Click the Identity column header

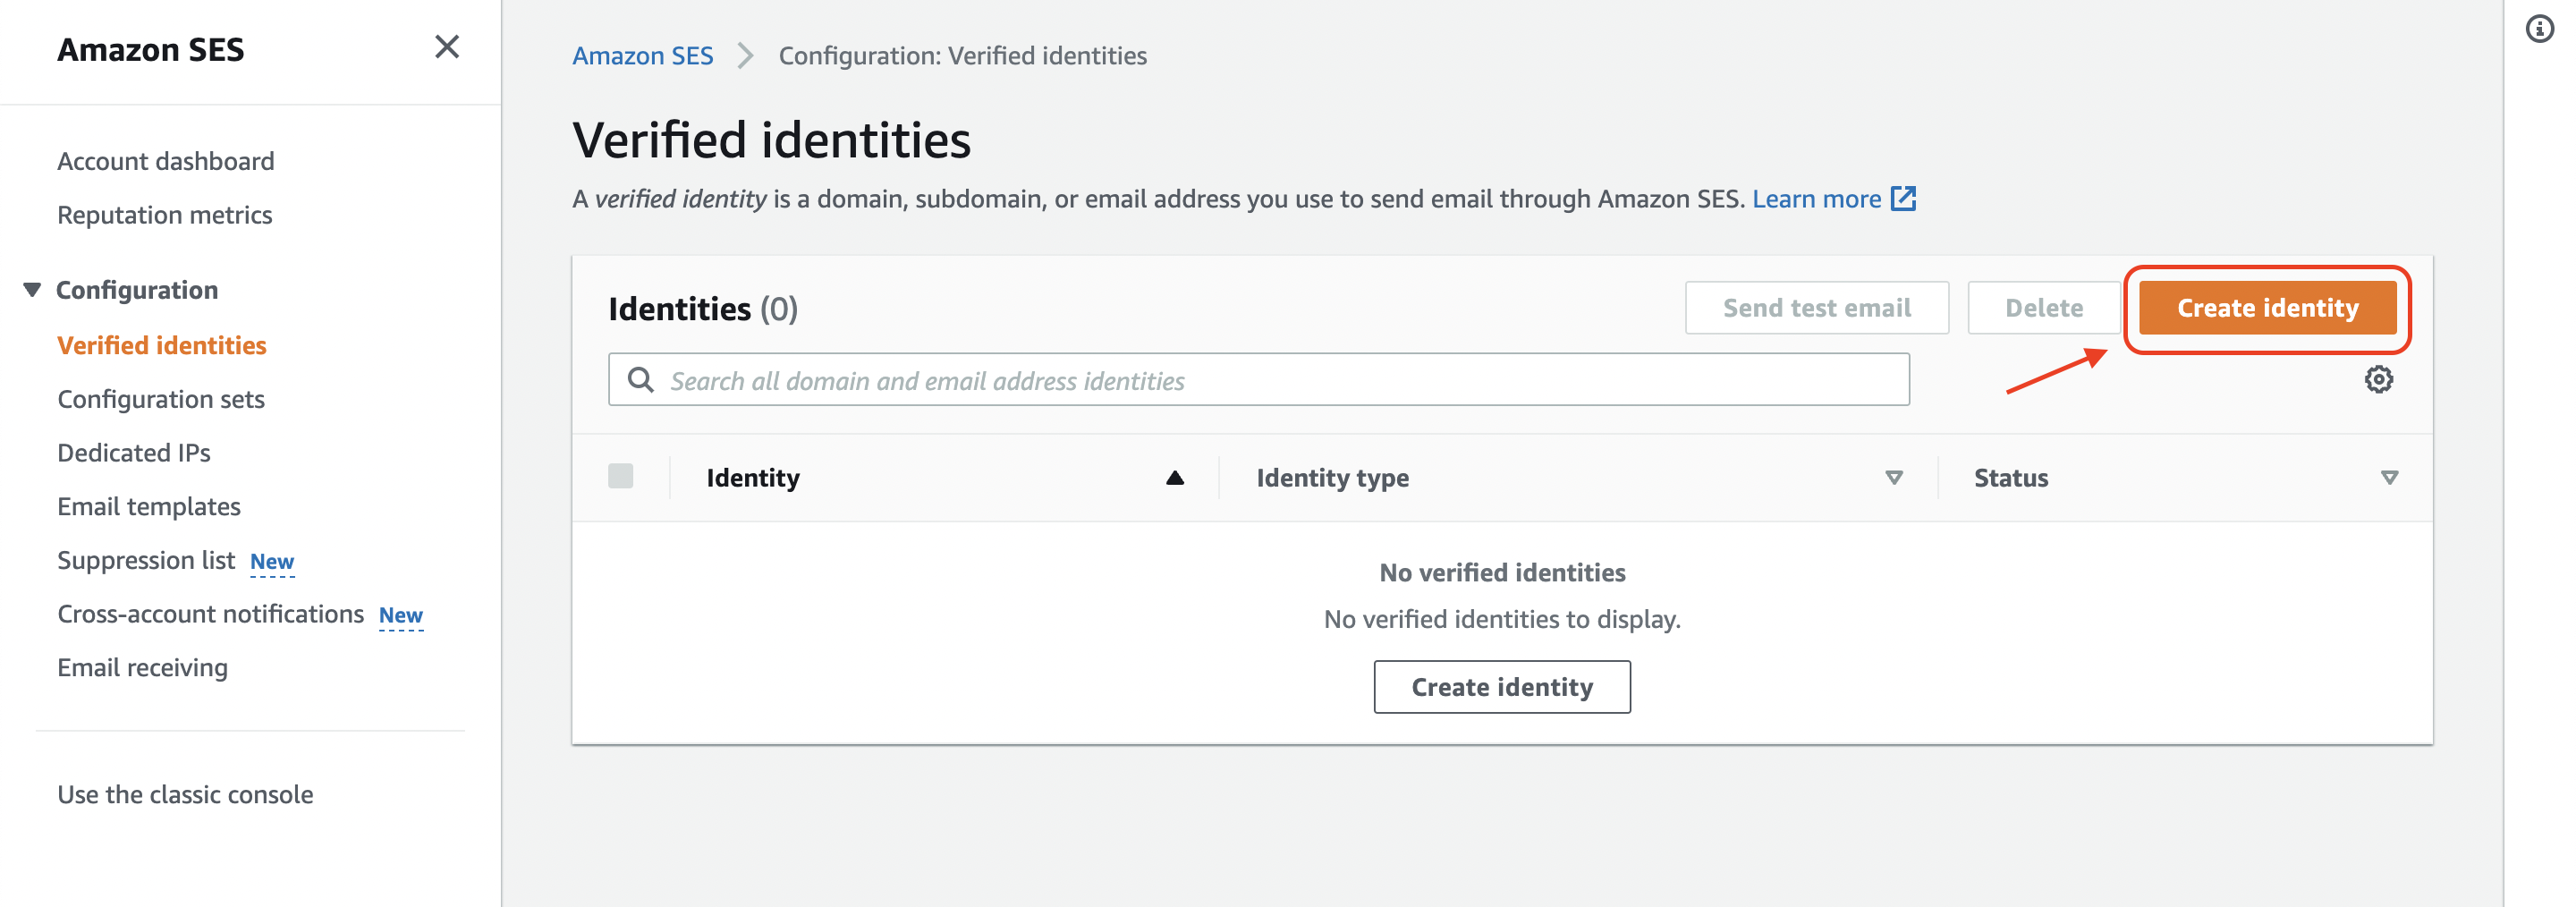pyautogui.click(x=753, y=478)
